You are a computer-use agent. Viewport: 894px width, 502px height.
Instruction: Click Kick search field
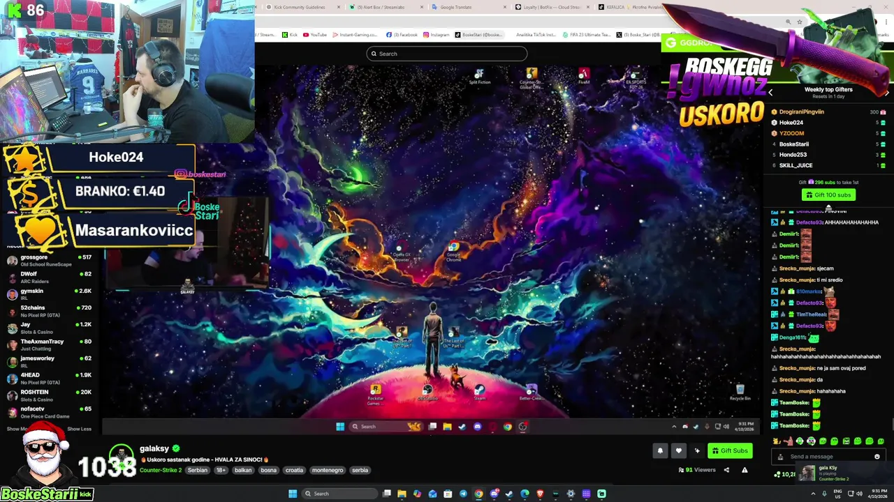[447, 54]
